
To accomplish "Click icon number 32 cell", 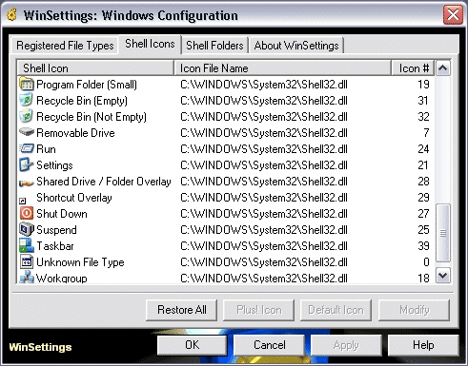I will coord(423,117).
